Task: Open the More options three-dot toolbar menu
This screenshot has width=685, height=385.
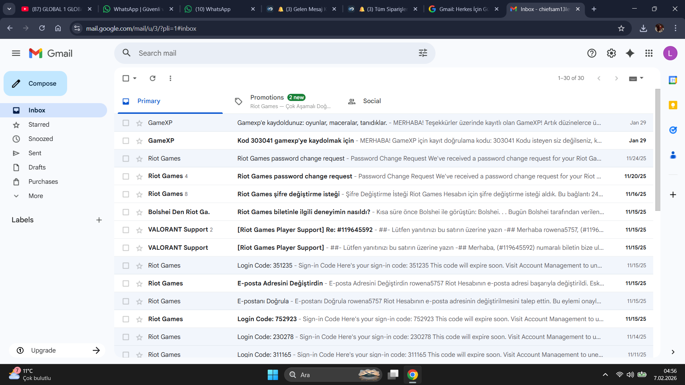Action: tap(170, 78)
